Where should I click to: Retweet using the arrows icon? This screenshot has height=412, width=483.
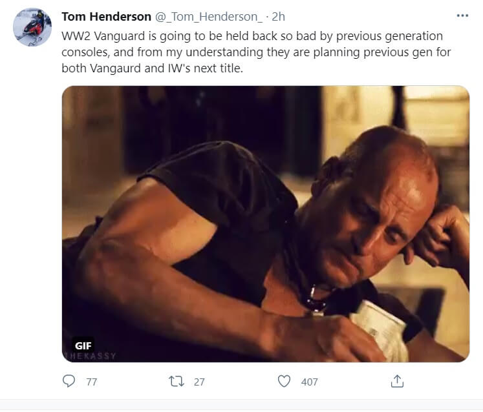pos(176,382)
